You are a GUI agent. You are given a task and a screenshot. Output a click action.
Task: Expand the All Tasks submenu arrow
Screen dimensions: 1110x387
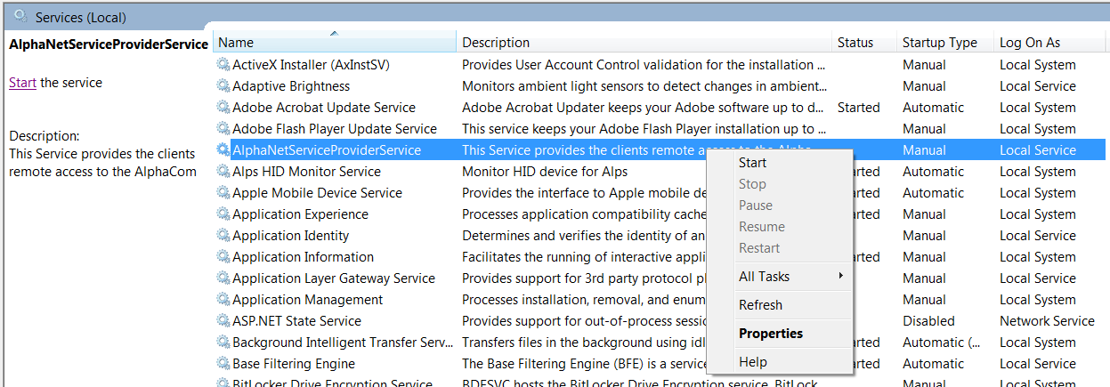840,277
